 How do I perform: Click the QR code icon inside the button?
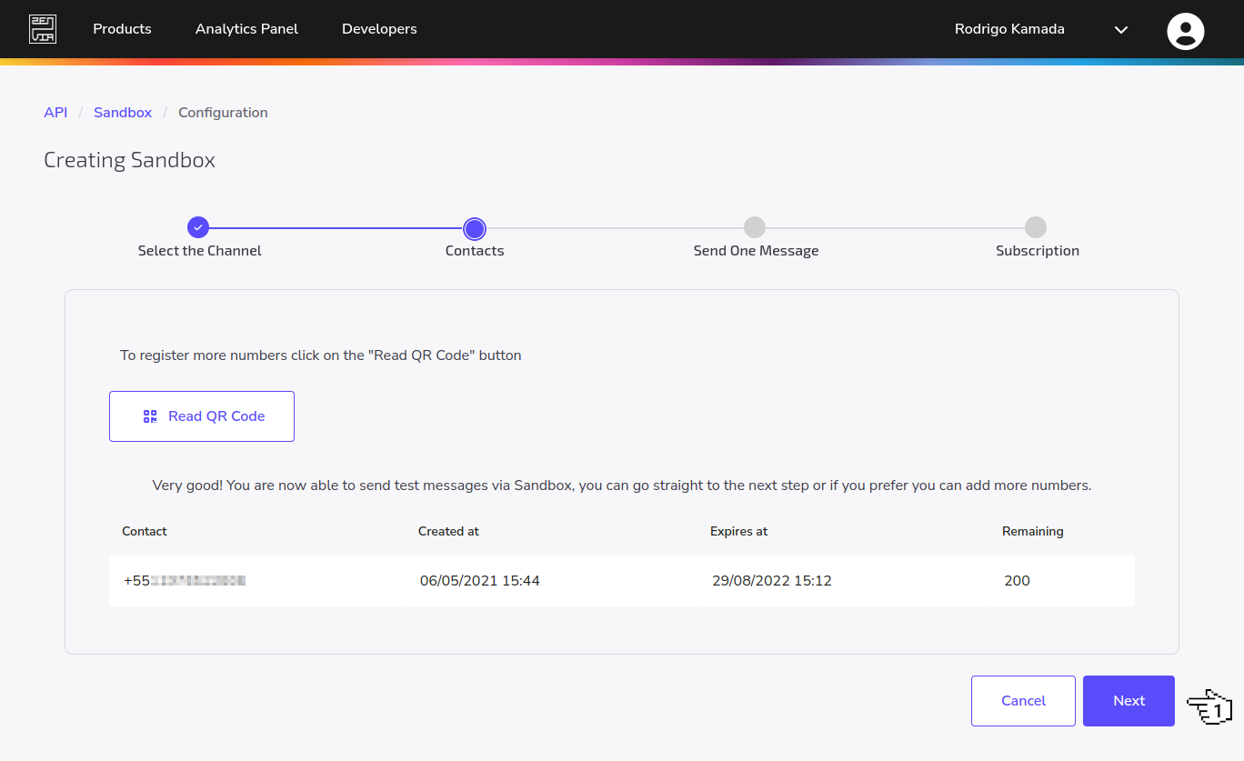click(x=149, y=416)
